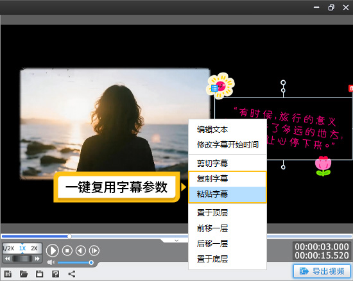The height and width of the screenshot is (281, 353).
Task: Click the blue volume slider handle
Action: coord(91,262)
